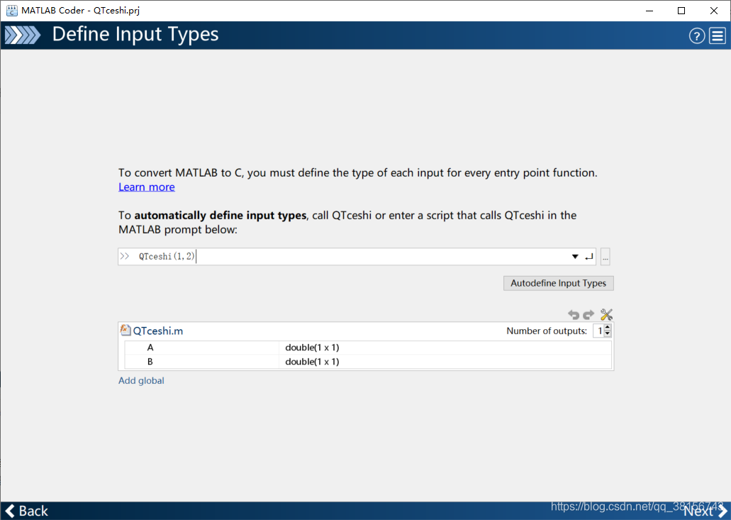Open the tools wrench settings icon
This screenshot has height=520, width=731.
606,315
